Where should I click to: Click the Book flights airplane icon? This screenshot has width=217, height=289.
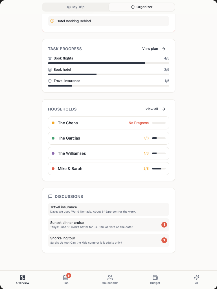(50, 58)
